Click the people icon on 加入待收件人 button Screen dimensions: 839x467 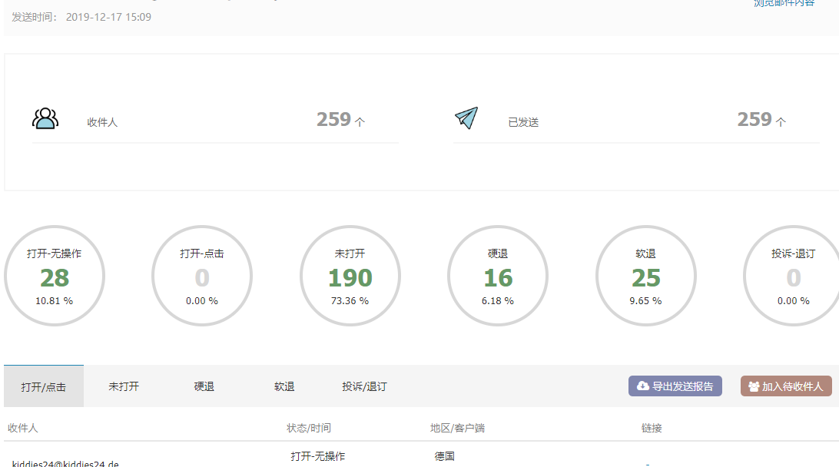pyautogui.click(x=754, y=386)
